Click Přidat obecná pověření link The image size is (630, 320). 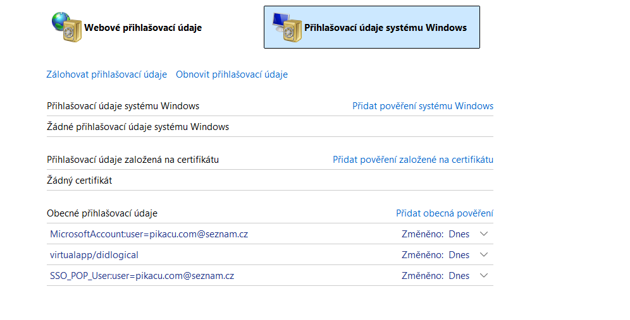[x=445, y=213]
